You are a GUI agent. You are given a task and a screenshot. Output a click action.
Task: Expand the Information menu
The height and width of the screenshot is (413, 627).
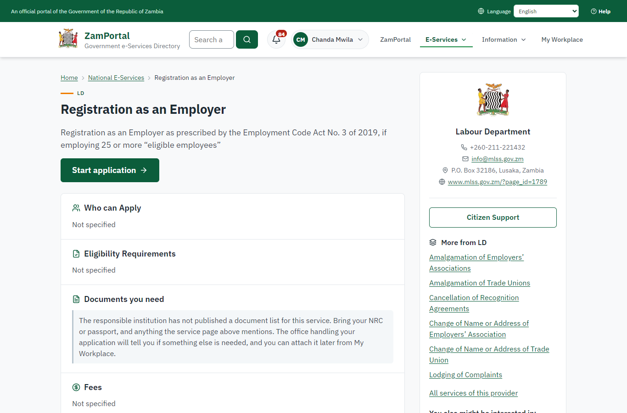[x=504, y=39]
